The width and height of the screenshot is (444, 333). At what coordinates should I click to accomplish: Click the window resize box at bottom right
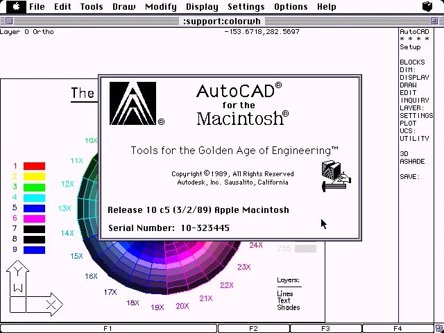[438, 327]
